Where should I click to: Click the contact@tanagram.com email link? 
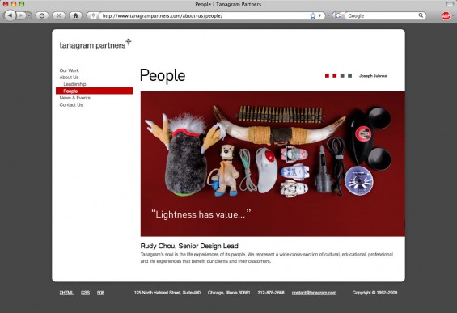pyautogui.click(x=314, y=293)
